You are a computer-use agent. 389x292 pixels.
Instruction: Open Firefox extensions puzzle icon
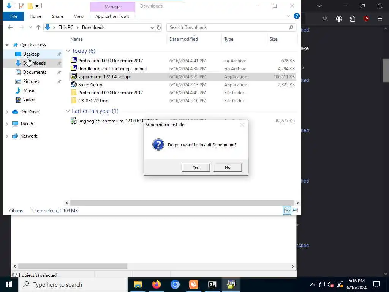click(x=353, y=19)
